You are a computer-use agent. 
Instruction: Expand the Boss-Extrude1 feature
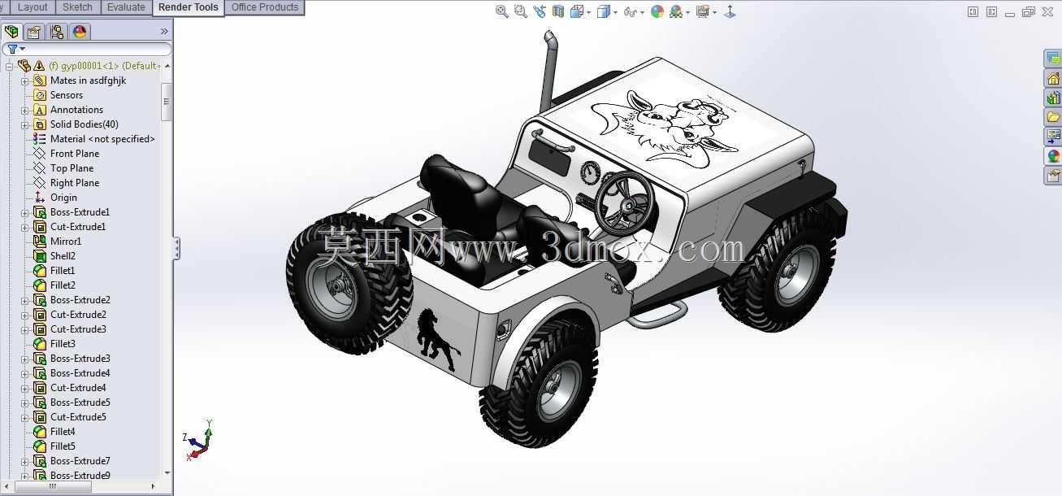point(24,212)
